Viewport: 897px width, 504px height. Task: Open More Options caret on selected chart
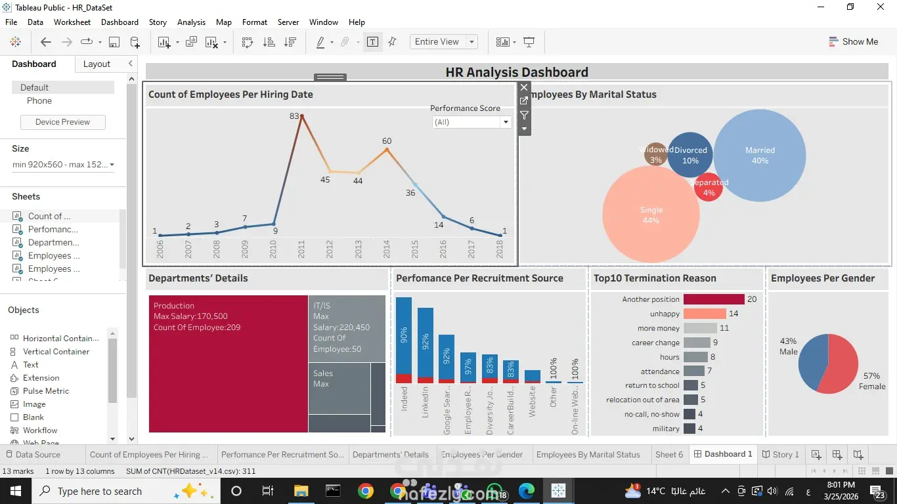524,129
